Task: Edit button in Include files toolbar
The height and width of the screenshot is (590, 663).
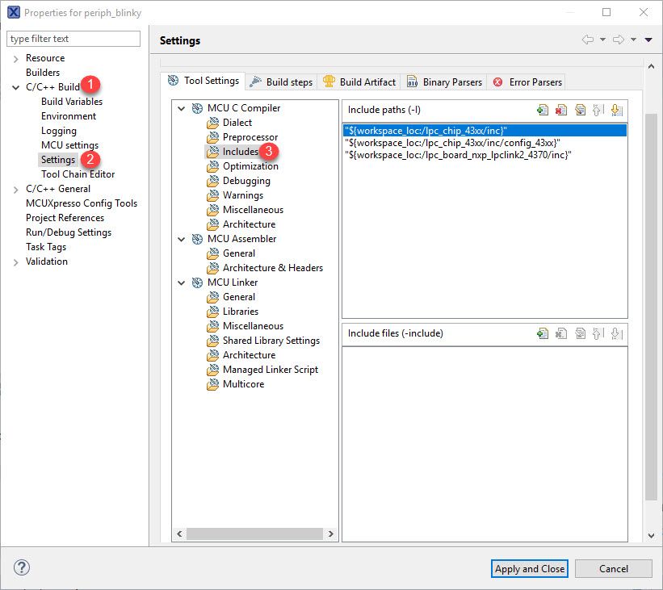Action: pos(580,334)
